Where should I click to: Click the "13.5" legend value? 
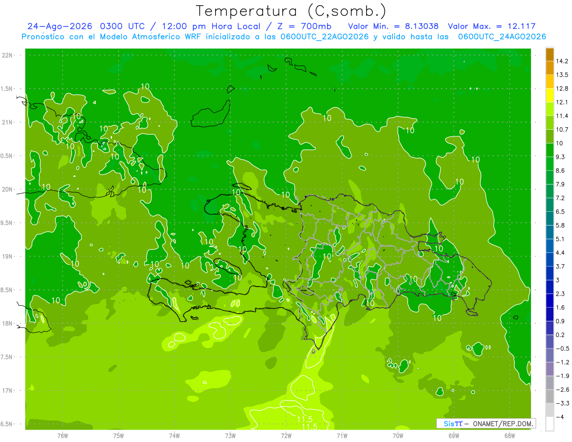point(562,75)
